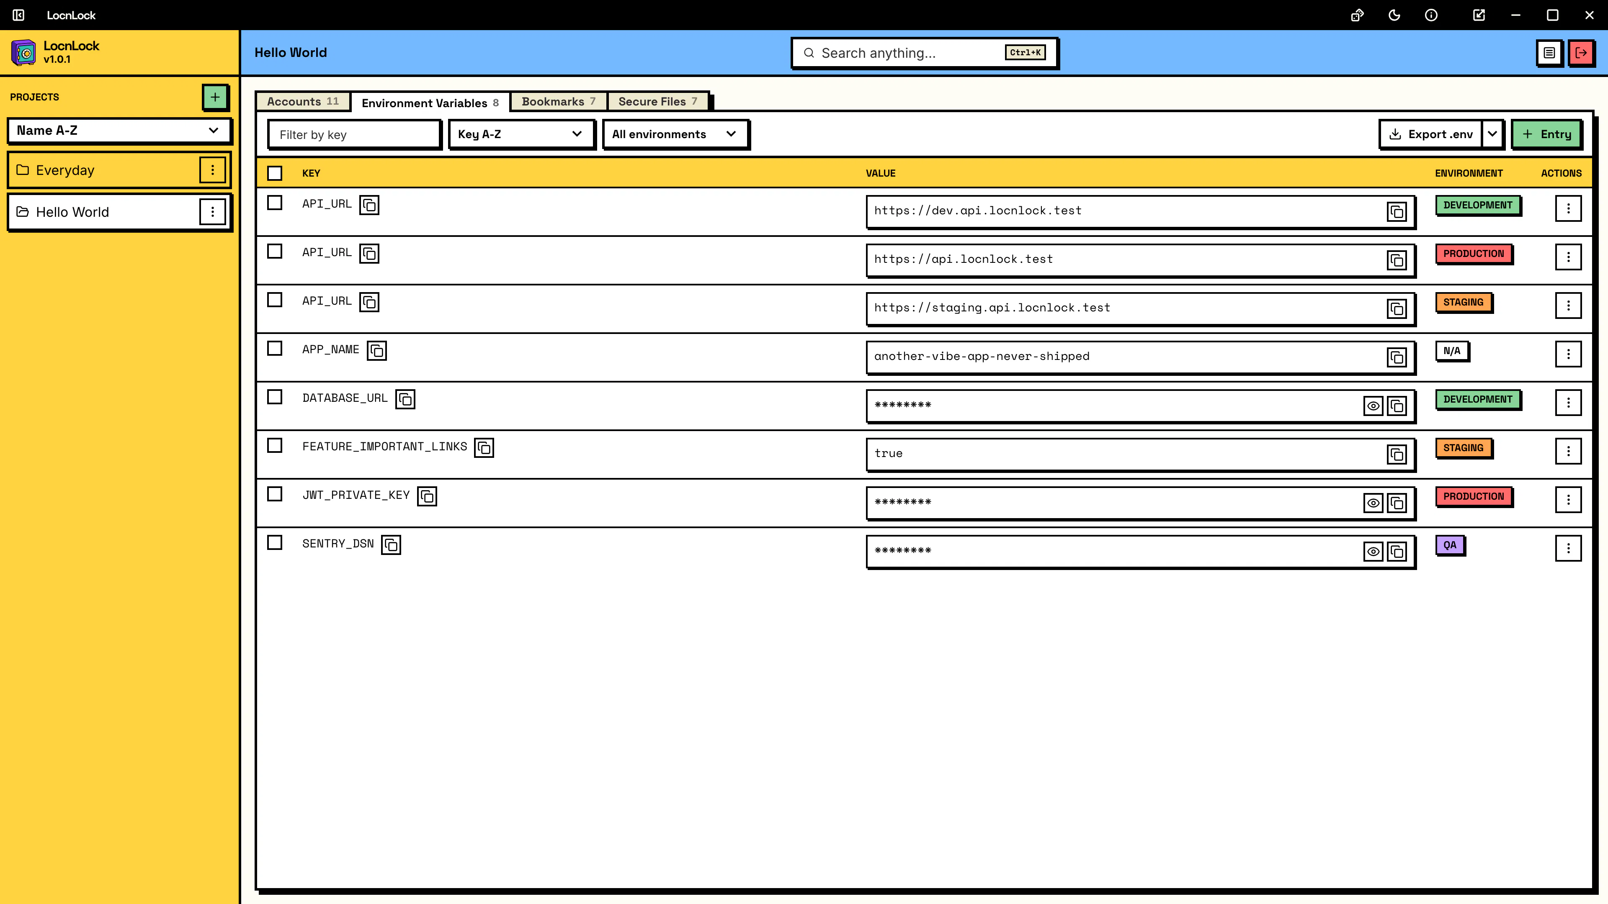
Task: Reveal the JWT_PRIVATE_KEY hidden value
Action: coord(1373,503)
